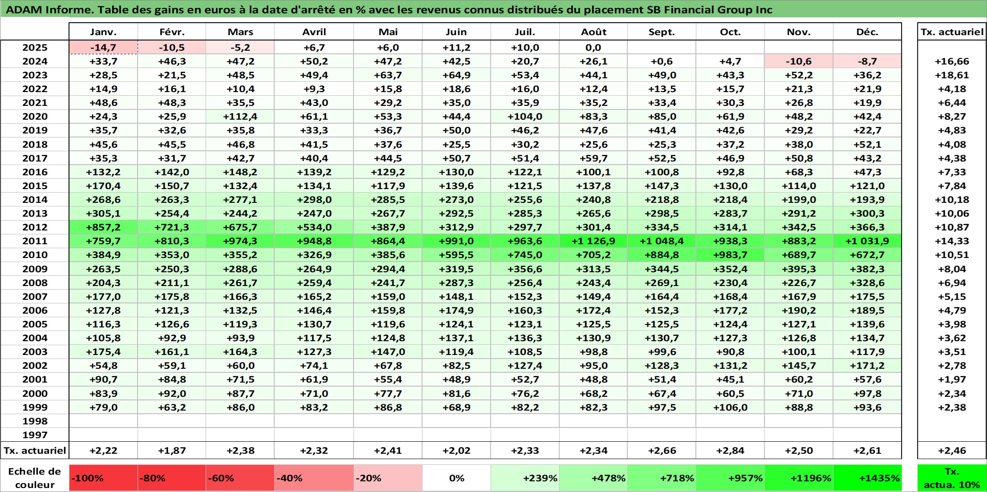987x492 pixels.
Task: Select the value +148,2 in March 2016
Action: click(240, 172)
